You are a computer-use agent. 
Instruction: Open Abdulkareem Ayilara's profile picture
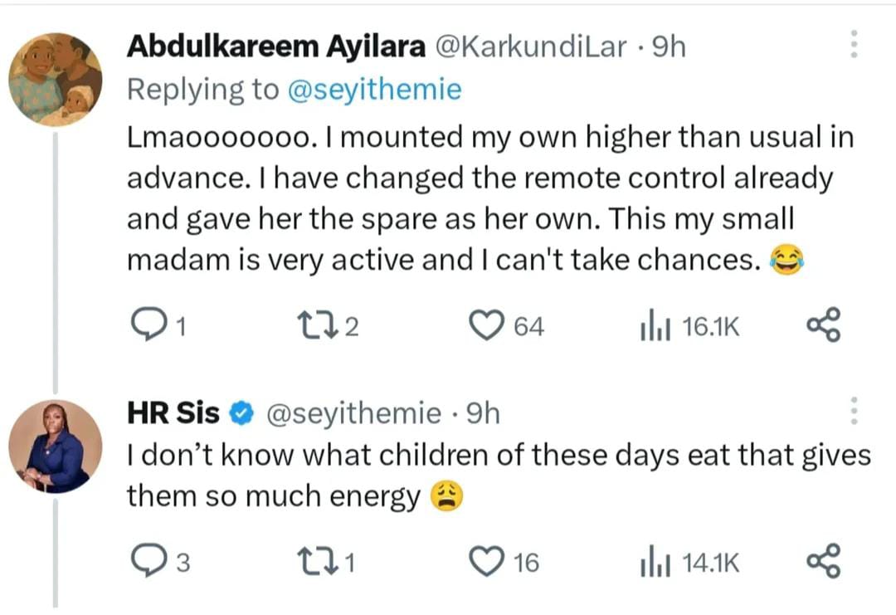(x=56, y=80)
